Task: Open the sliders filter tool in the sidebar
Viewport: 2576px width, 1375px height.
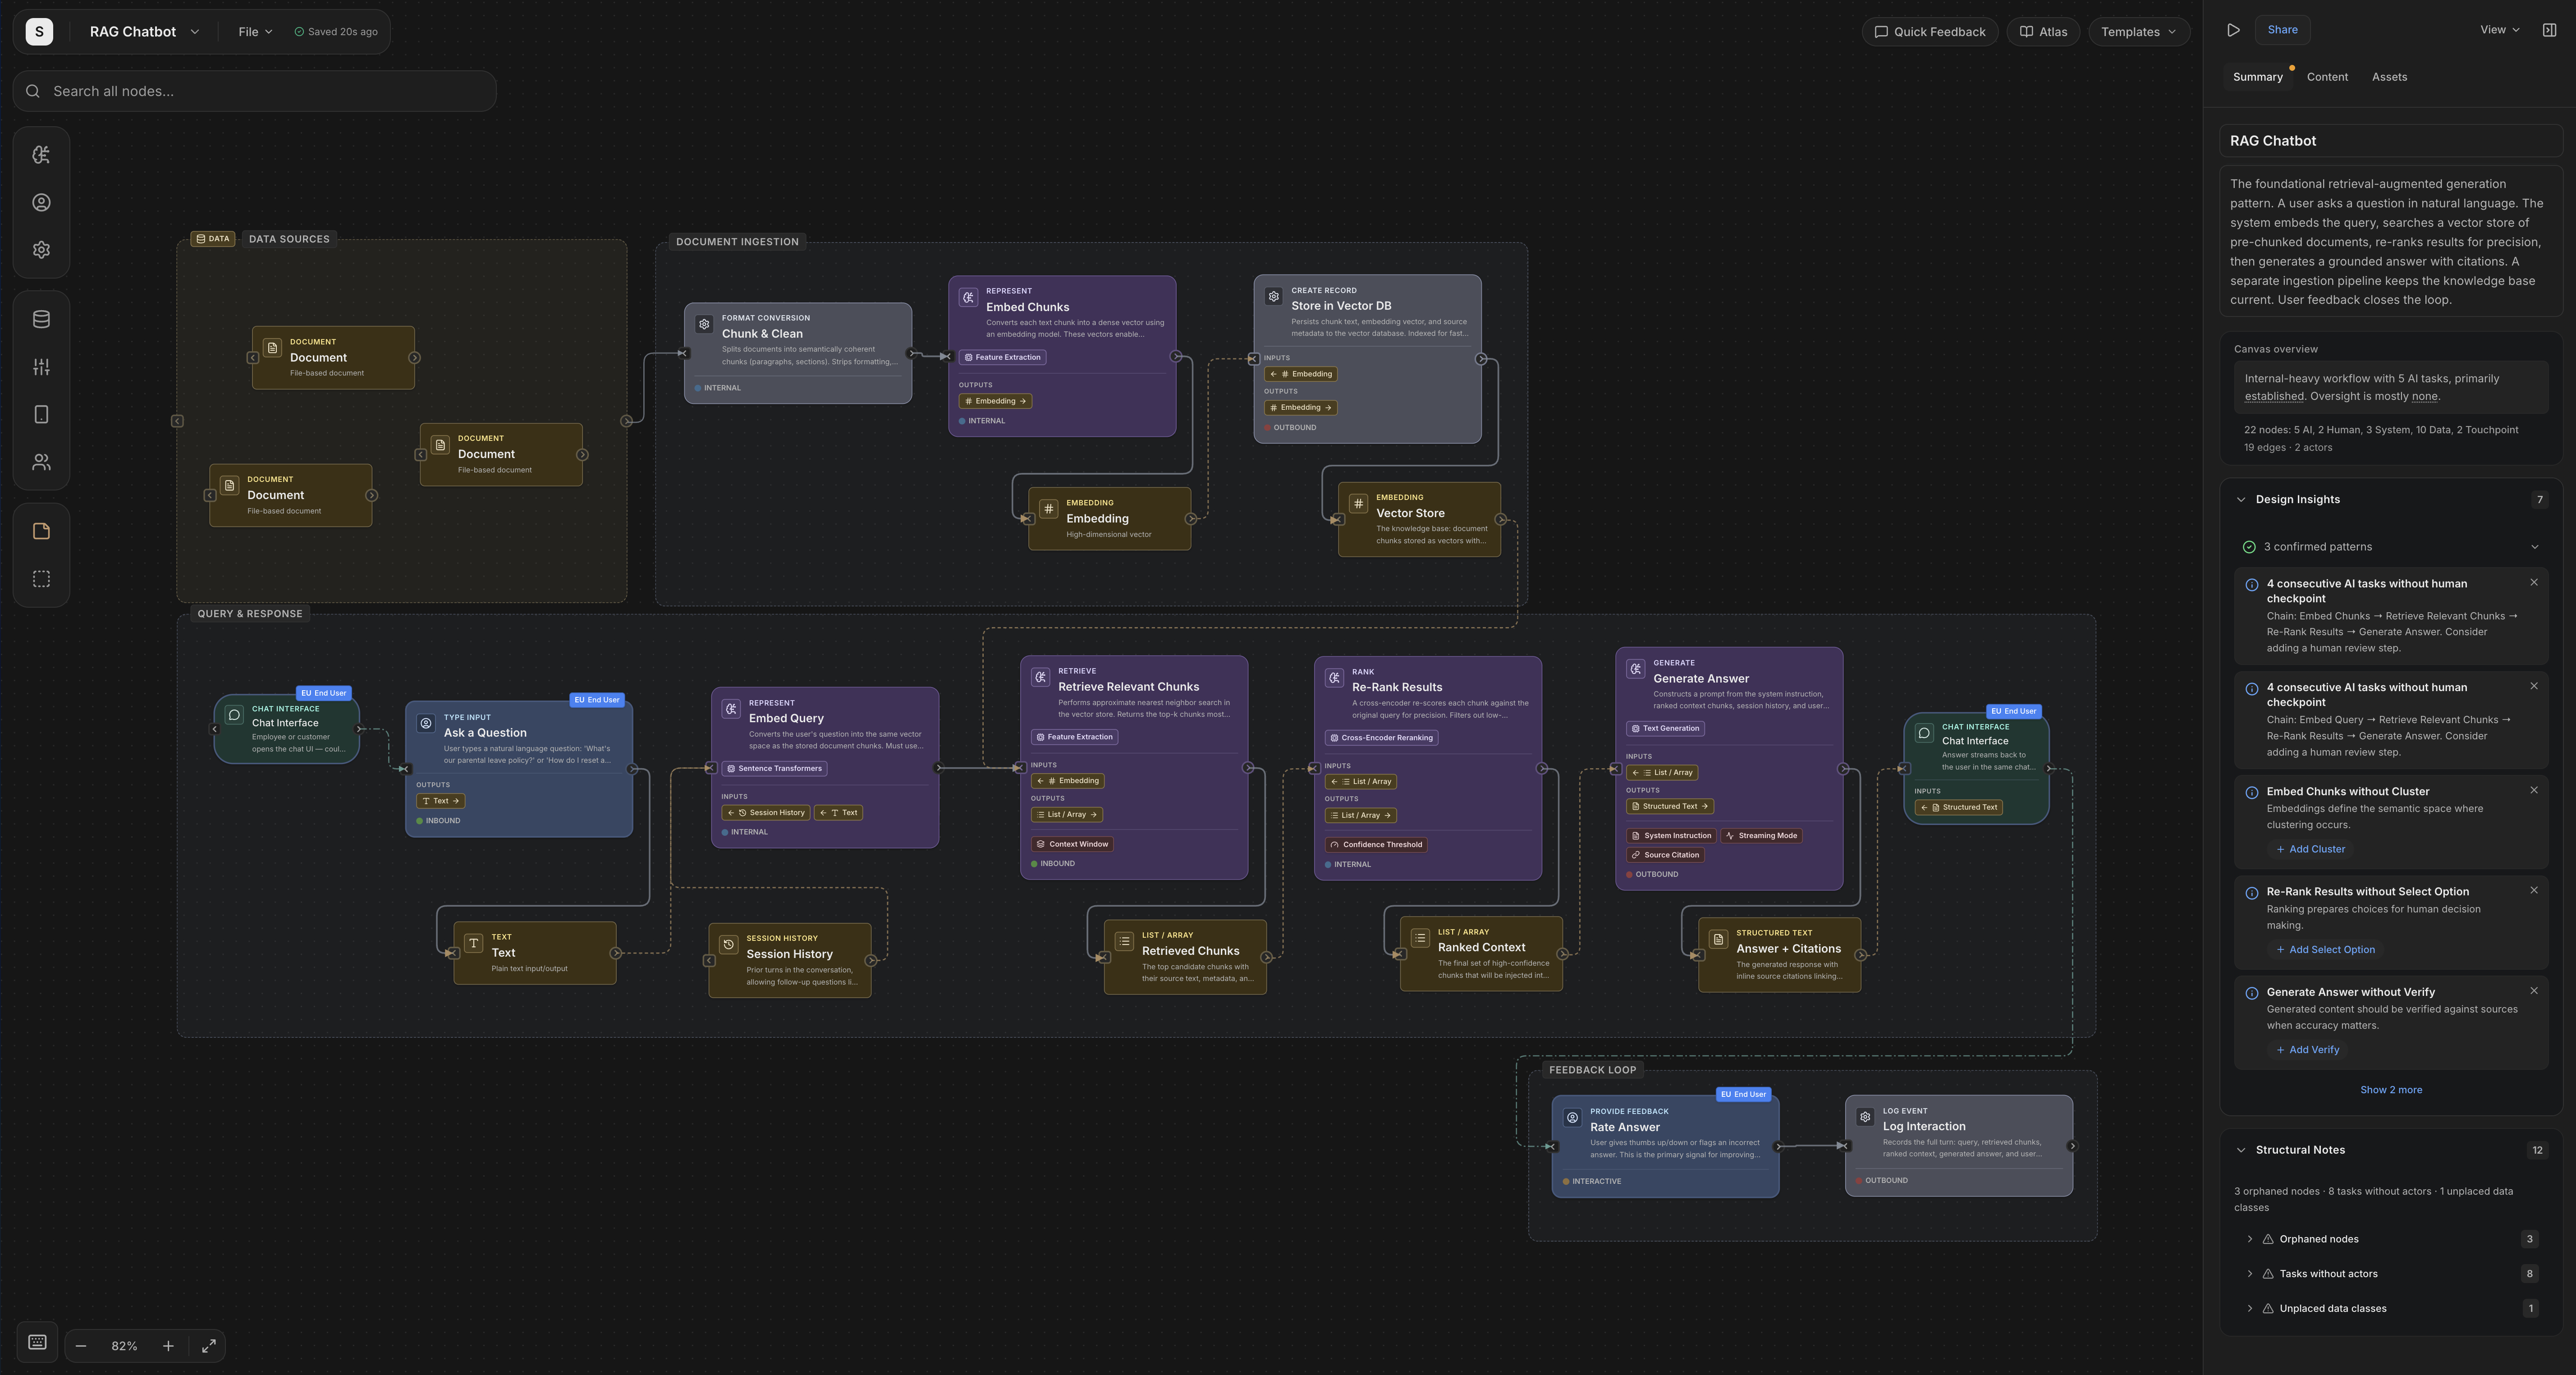Action: coord(40,366)
